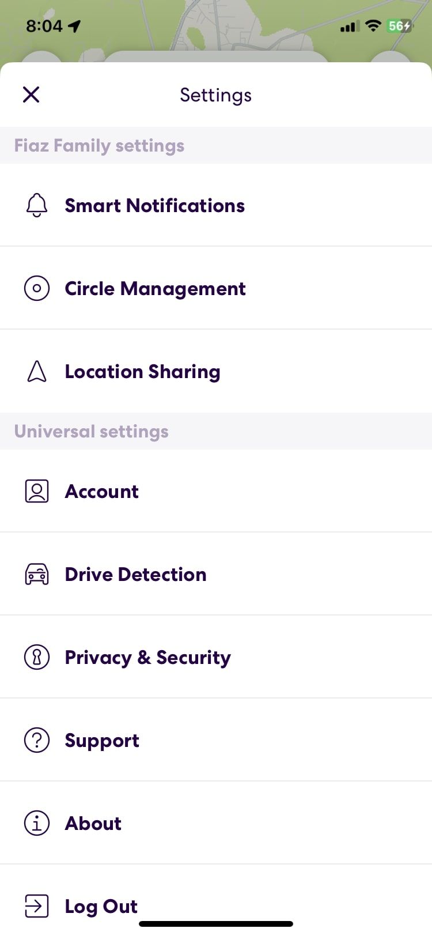Select the Support question mark icon

(x=37, y=740)
